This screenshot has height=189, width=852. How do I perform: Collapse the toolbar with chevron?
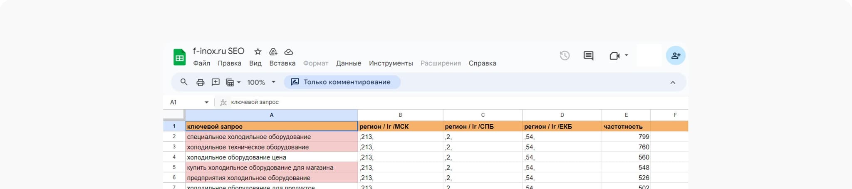[x=673, y=82]
